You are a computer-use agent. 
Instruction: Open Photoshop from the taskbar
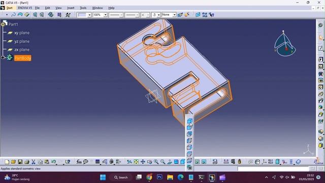pyautogui.click(x=159, y=177)
